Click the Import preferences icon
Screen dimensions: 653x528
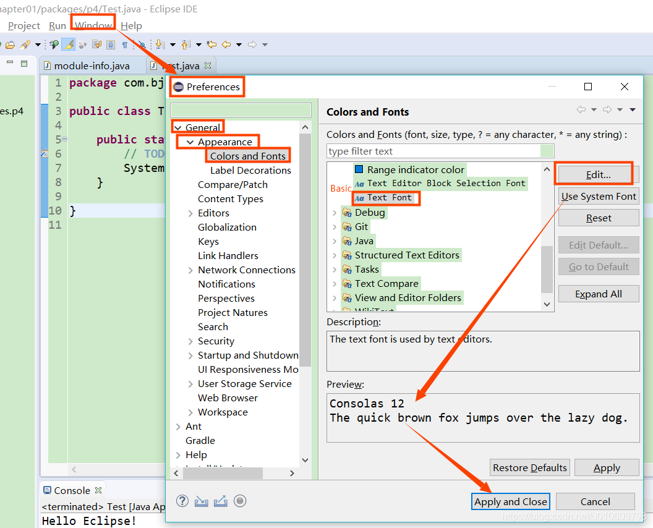pos(201,501)
